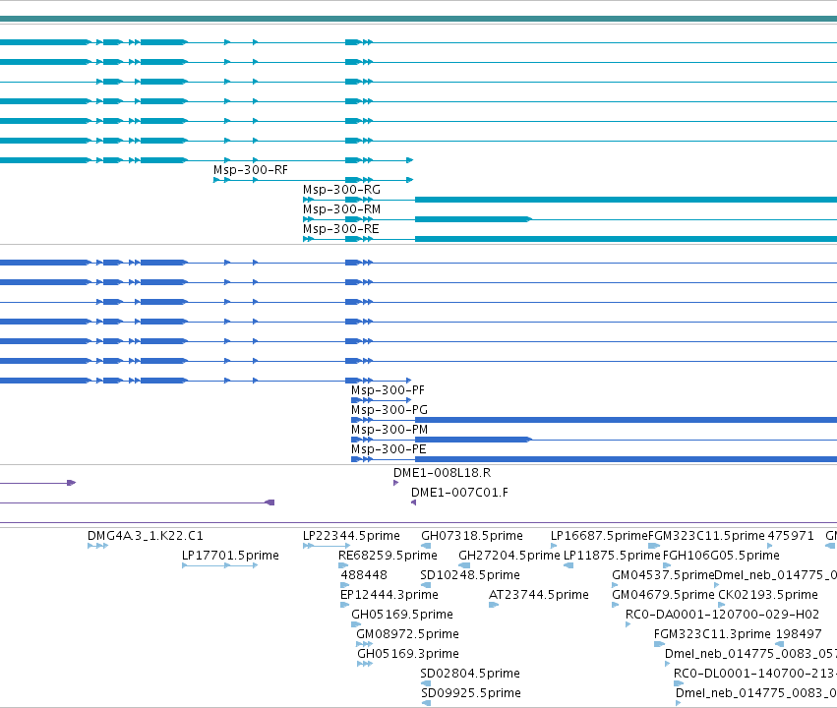
Task: Click the CK02193.5prime EST label
Action: point(768,596)
